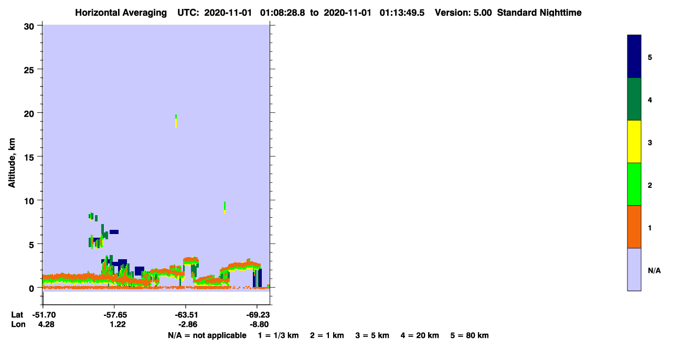Click the latitude value -57.65

(x=114, y=315)
